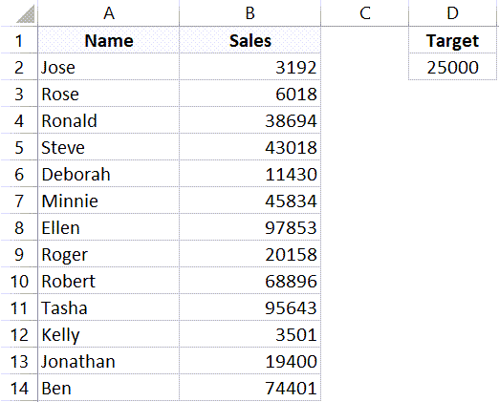Click the Name header cell
499x402 pixels.
[x=109, y=40]
